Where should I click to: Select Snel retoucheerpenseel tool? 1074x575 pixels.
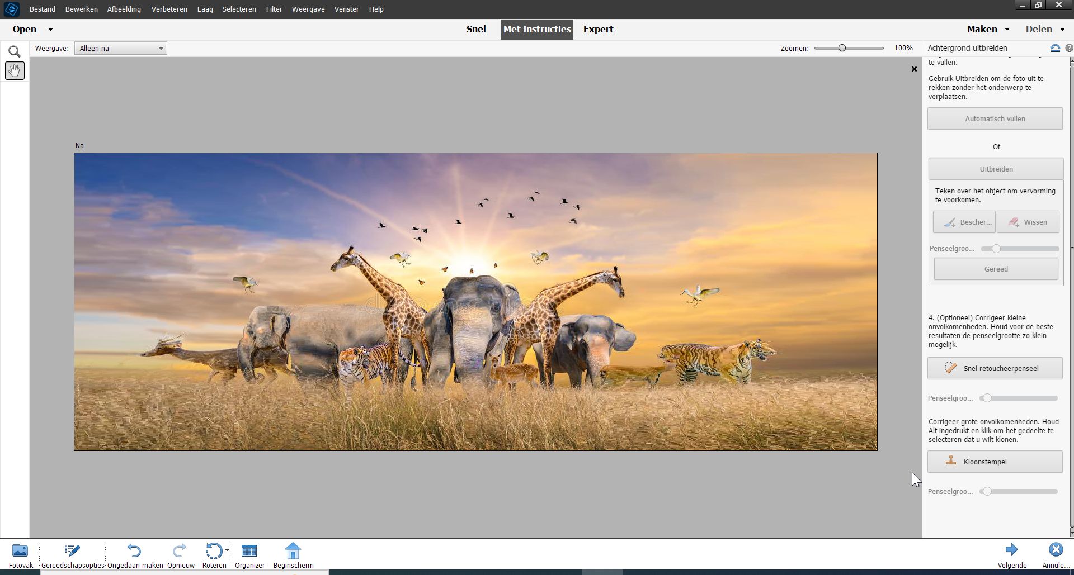point(995,368)
